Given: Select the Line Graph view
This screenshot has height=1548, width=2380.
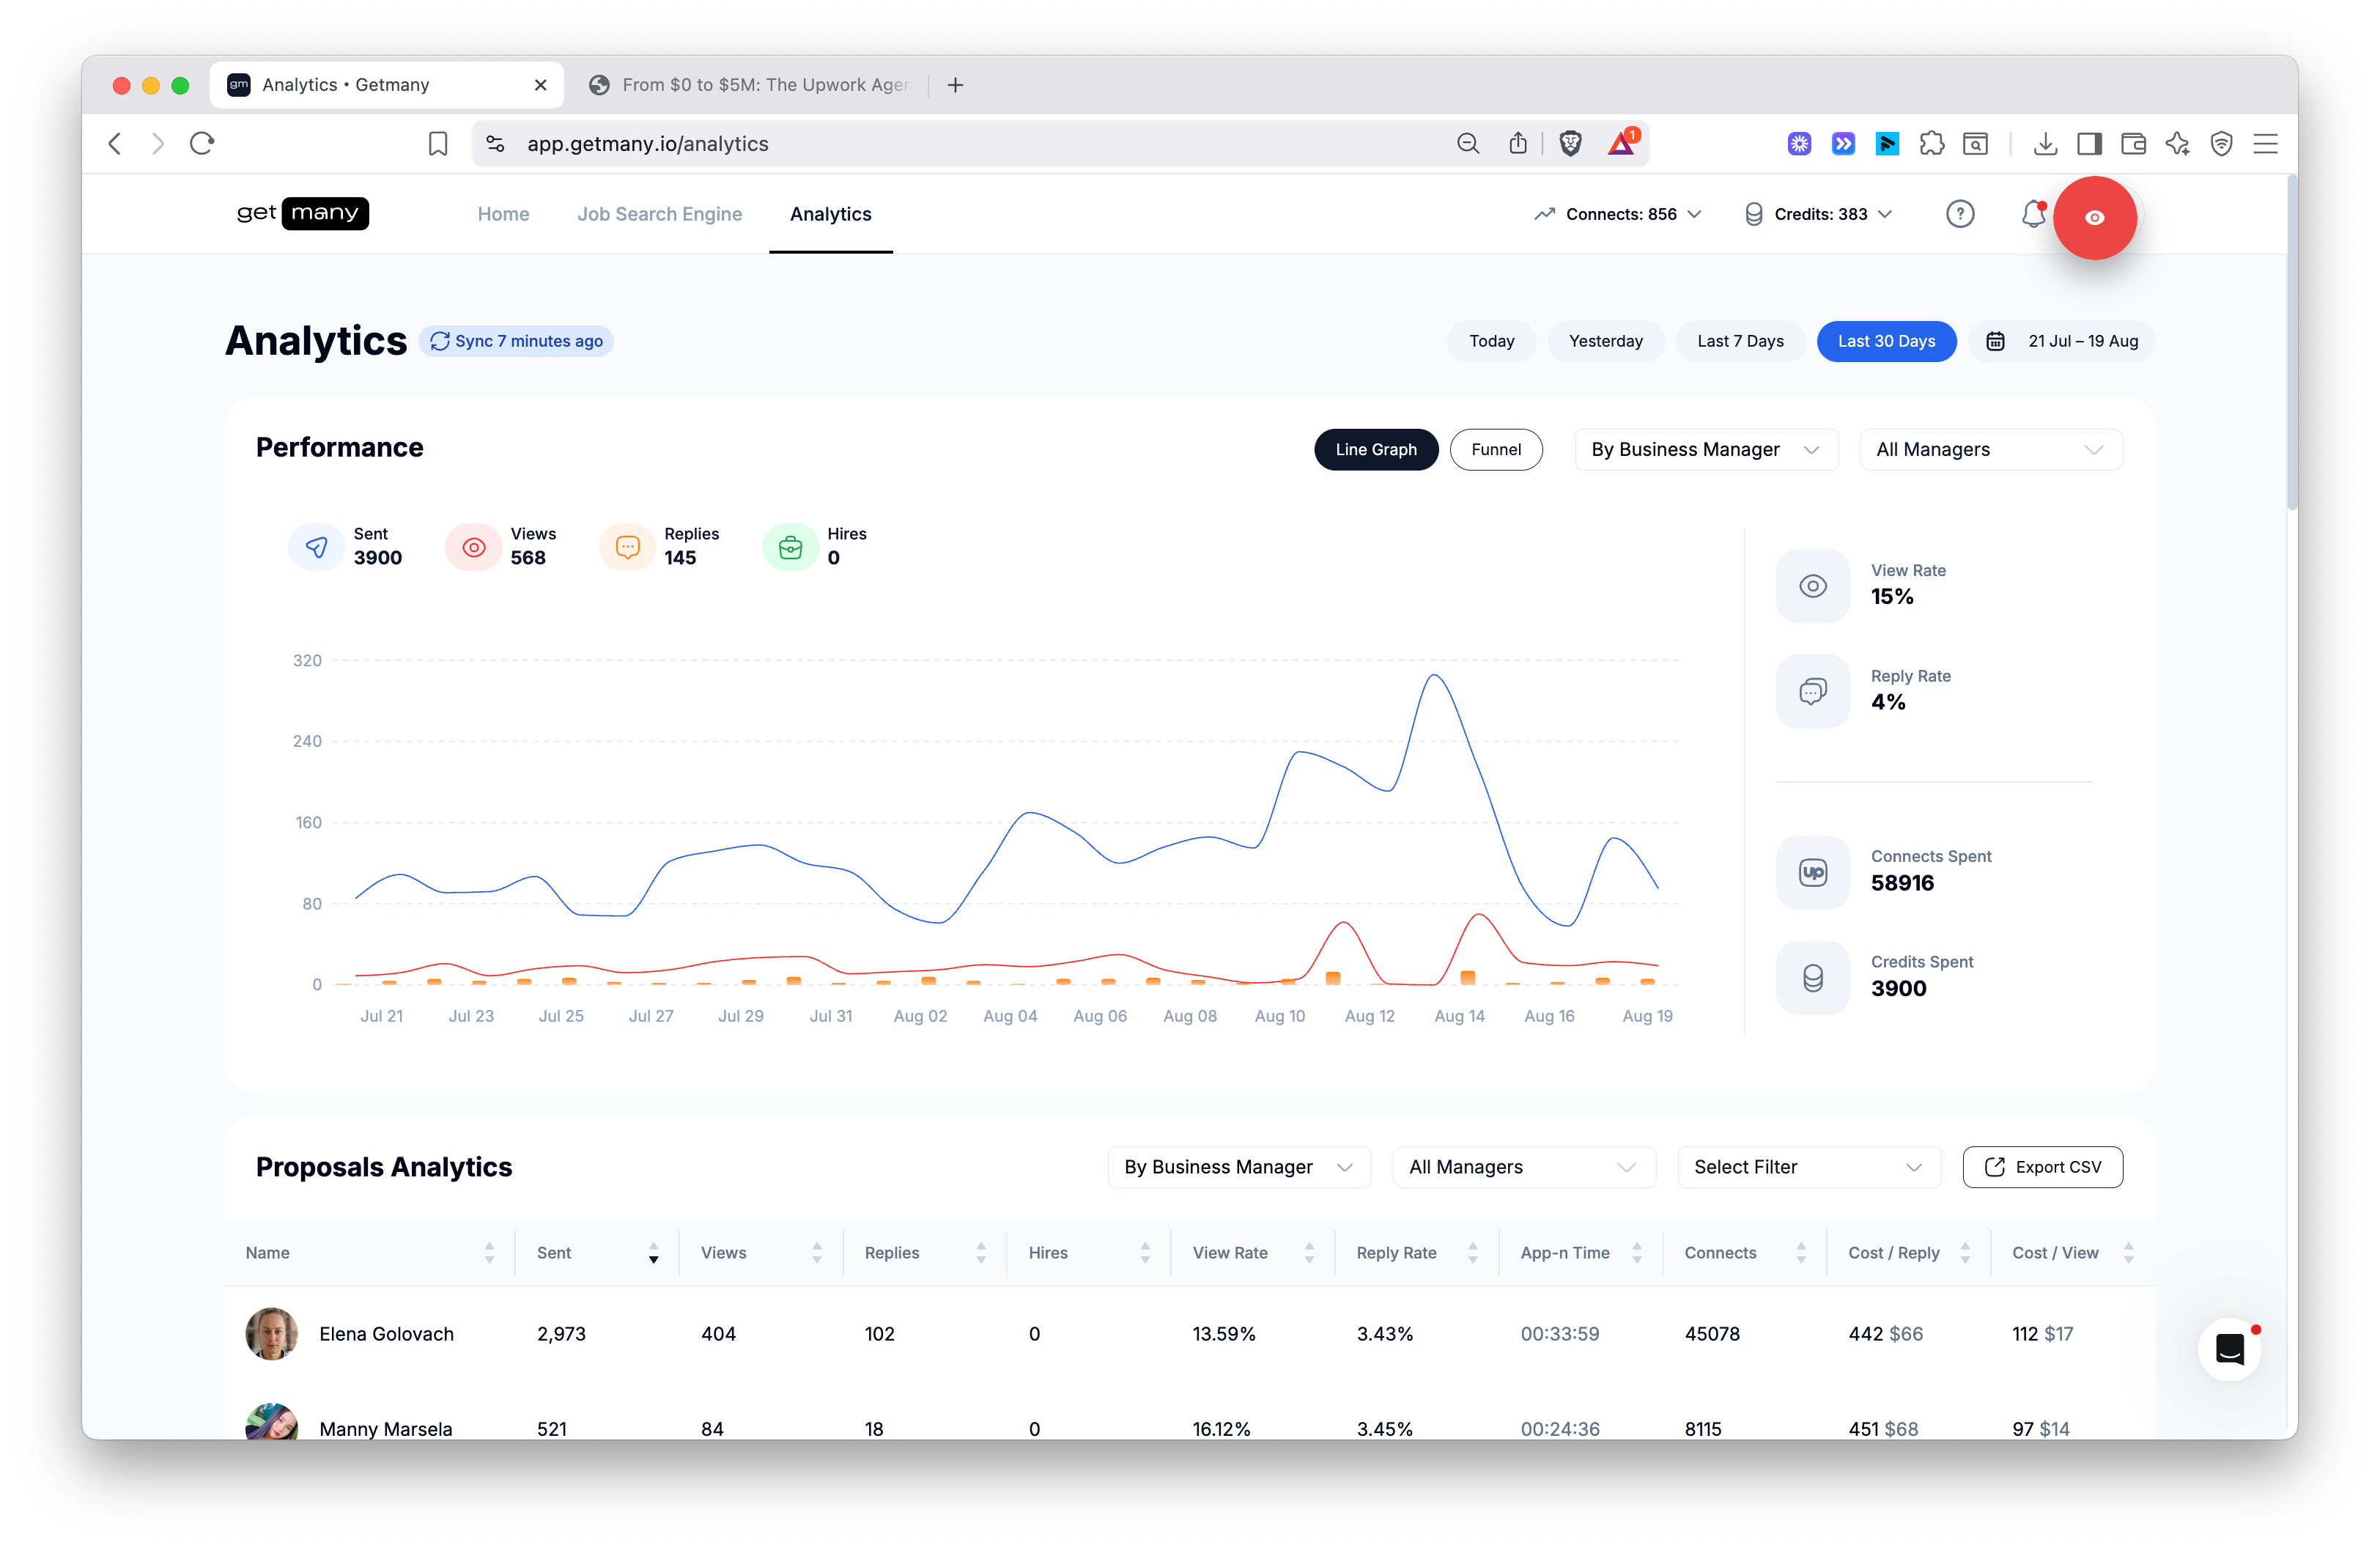Looking at the screenshot, I should (1376, 449).
